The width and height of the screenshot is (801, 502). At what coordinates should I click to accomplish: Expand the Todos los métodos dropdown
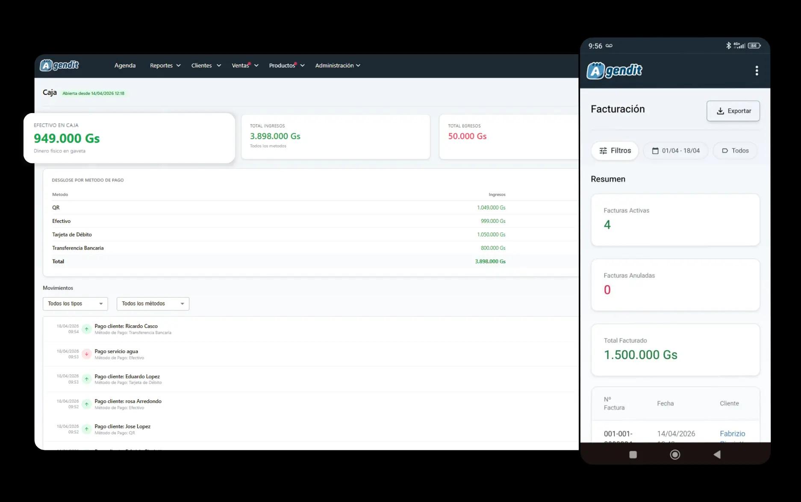(x=152, y=304)
